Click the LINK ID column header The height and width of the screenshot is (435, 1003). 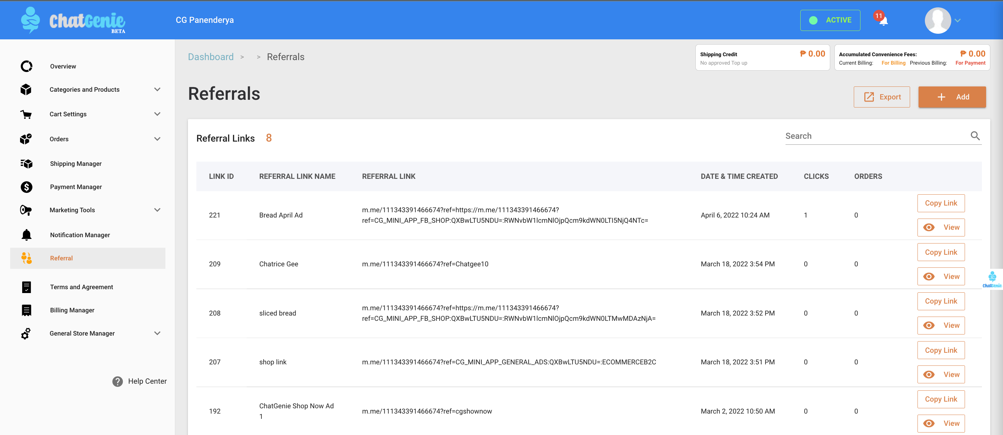(x=221, y=176)
